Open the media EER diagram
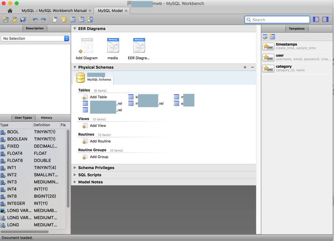Viewport: 334px width, 241px height. 113,46
